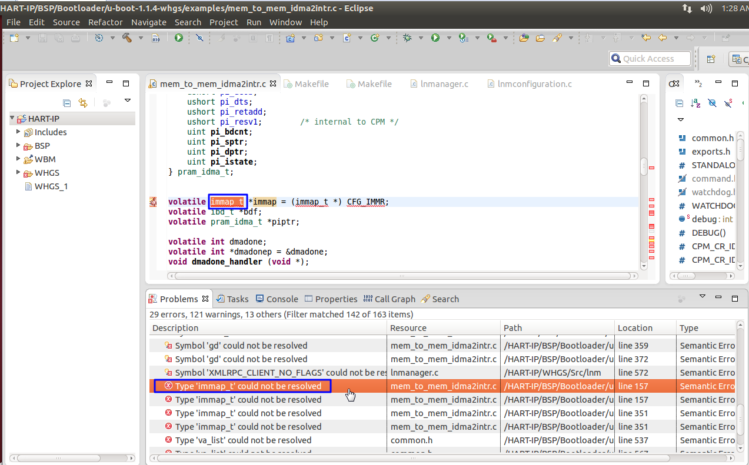Viewport: 749px width, 465px height.
Task: Expand the Includes node
Action: coord(18,132)
